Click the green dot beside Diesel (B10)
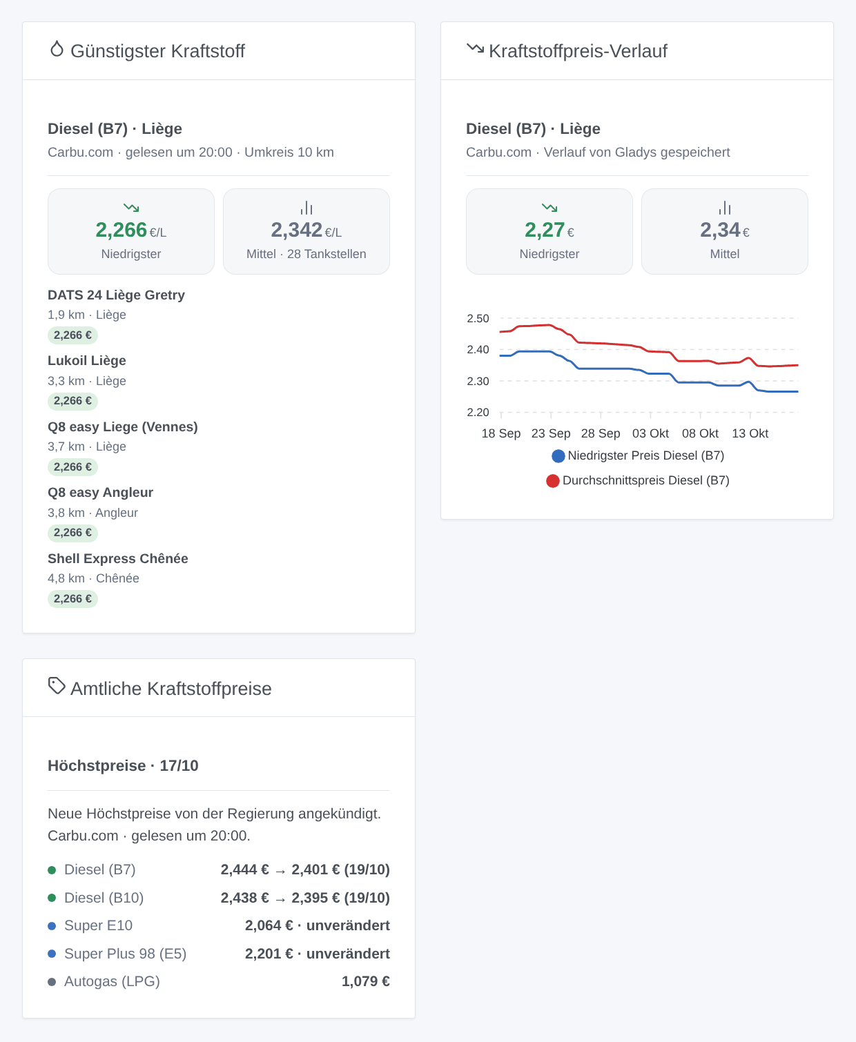The image size is (856, 1042). pos(52,898)
